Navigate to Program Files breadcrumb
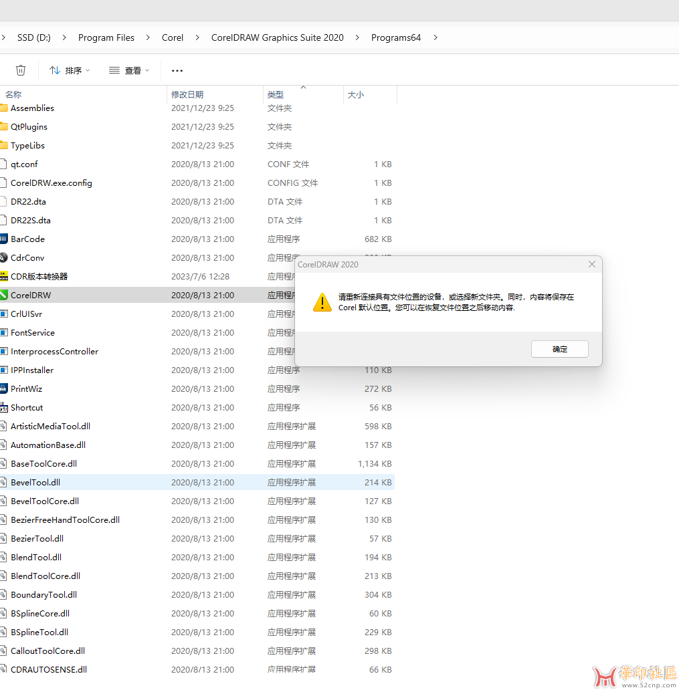The height and width of the screenshot is (690, 679). (x=106, y=37)
